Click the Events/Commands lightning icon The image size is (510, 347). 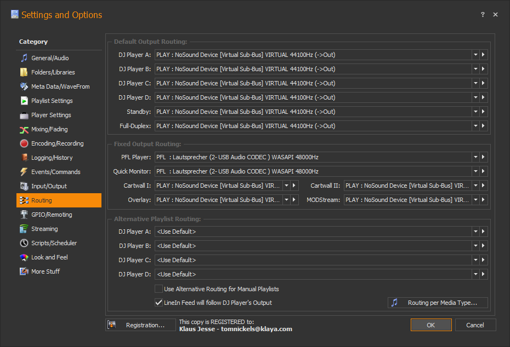pos(24,172)
